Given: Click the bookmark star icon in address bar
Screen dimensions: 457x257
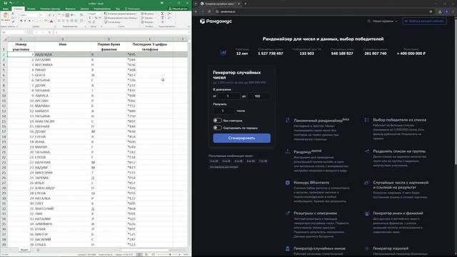Looking at the screenshot, I should [x=431, y=11].
